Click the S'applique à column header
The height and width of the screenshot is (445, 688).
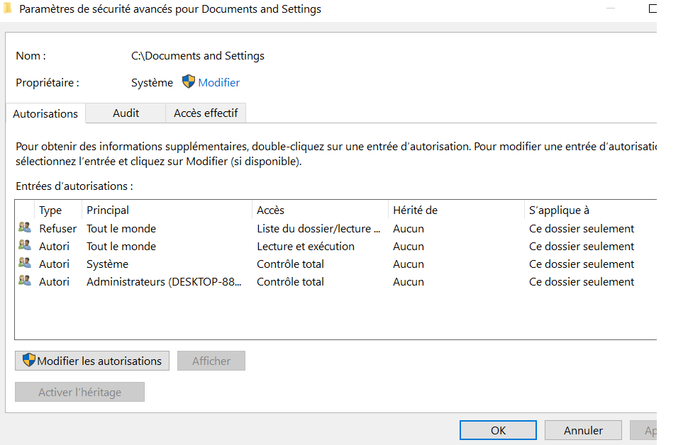pyautogui.click(x=559, y=210)
